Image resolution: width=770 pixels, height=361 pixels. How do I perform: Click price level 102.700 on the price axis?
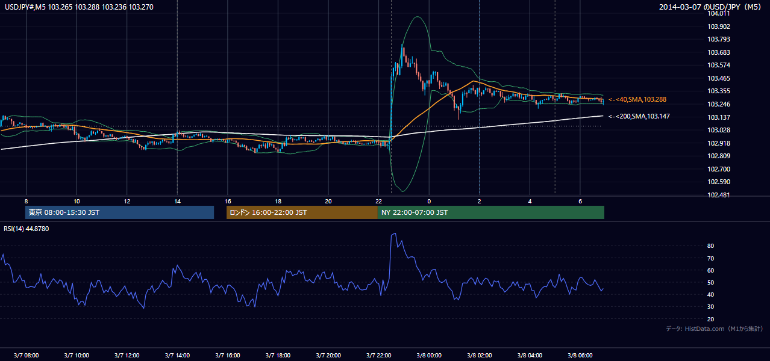click(719, 169)
